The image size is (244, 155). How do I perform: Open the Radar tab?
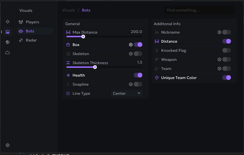[x=31, y=40]
